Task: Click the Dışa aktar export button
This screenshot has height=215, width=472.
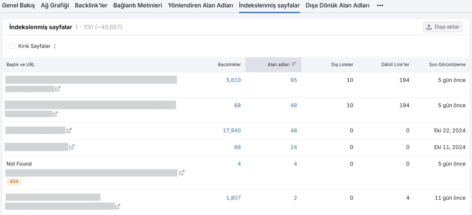Action: pyautogui.click(x=443, y=27)
